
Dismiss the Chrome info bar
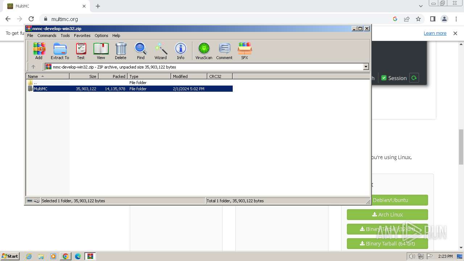455,33
